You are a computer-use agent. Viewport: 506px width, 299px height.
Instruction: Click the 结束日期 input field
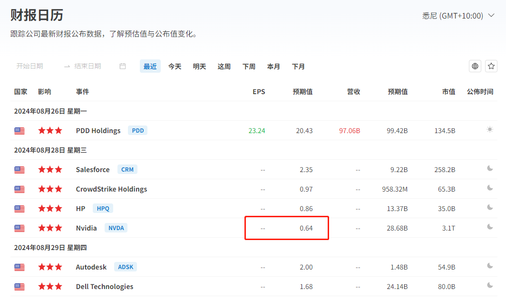(x=88, y=66)
